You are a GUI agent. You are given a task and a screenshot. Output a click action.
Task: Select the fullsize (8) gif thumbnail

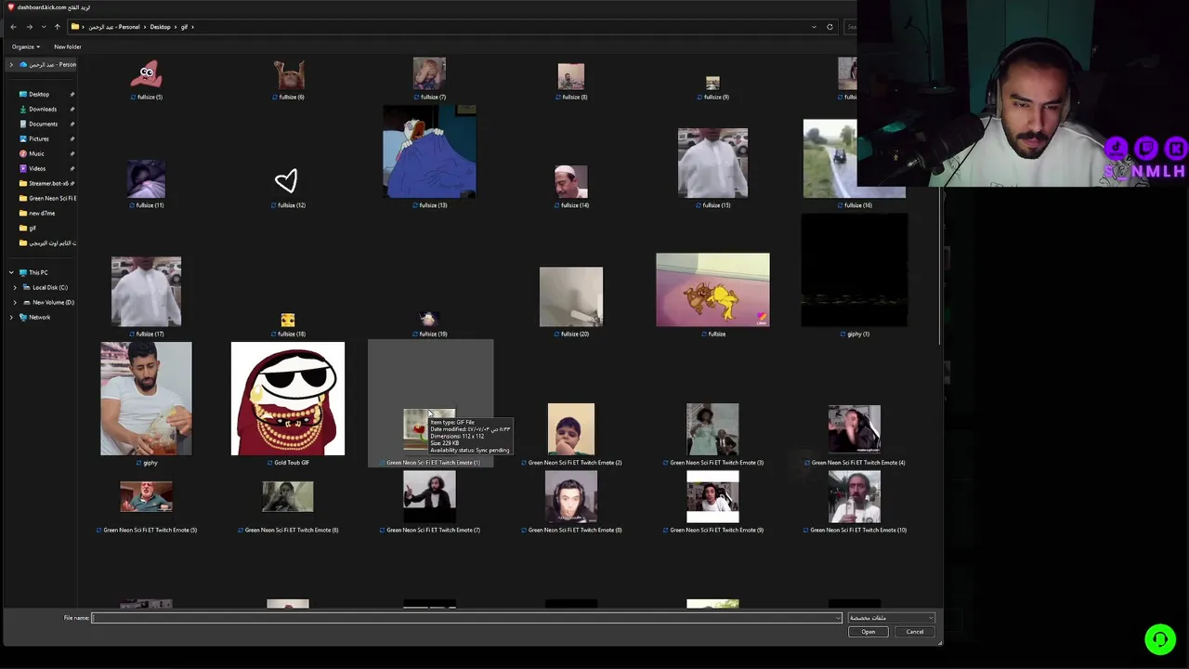(x=571, y=77)
